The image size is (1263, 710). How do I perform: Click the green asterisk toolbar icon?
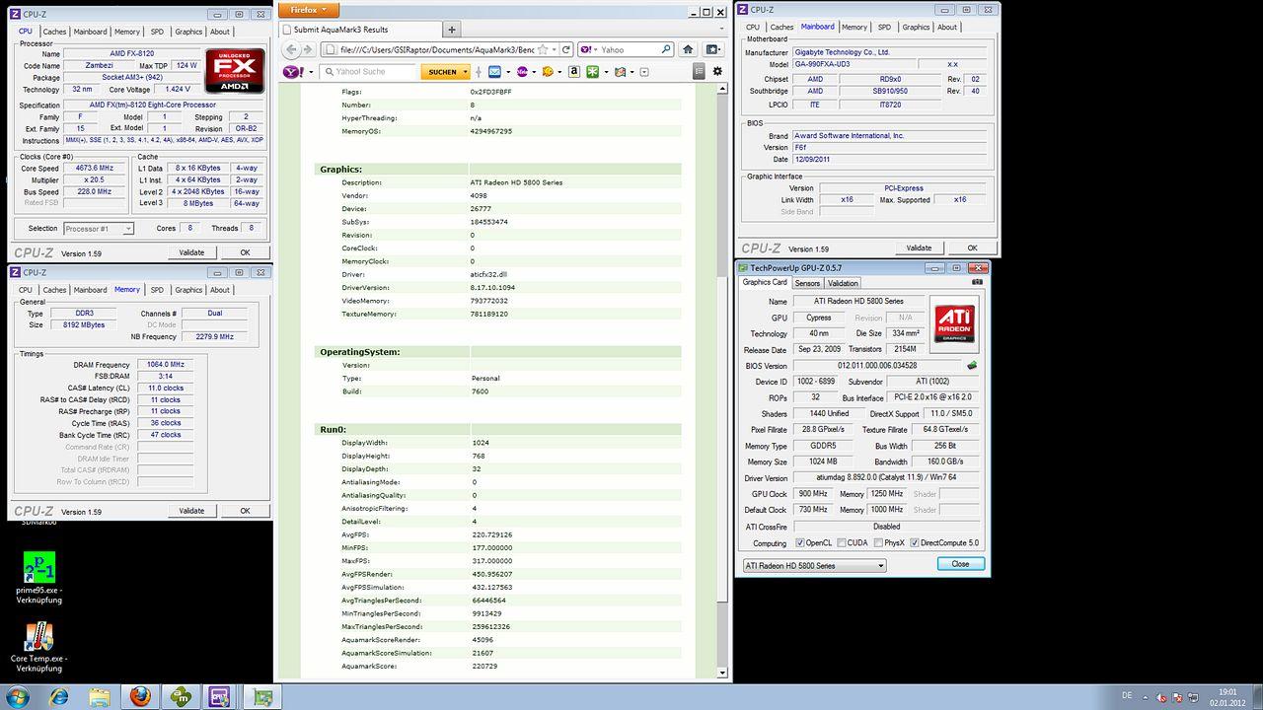(x=592, y=72)
